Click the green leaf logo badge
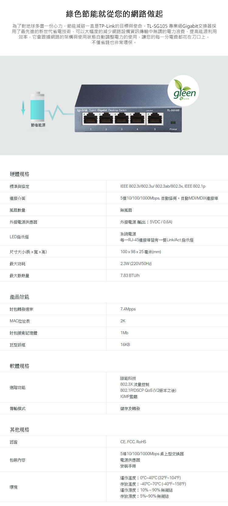 (183, 90)
